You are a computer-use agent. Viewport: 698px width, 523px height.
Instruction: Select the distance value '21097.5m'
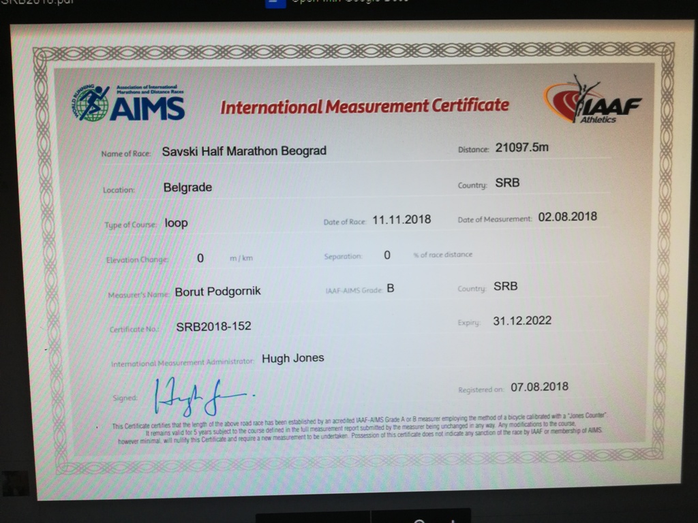[521, 148]
